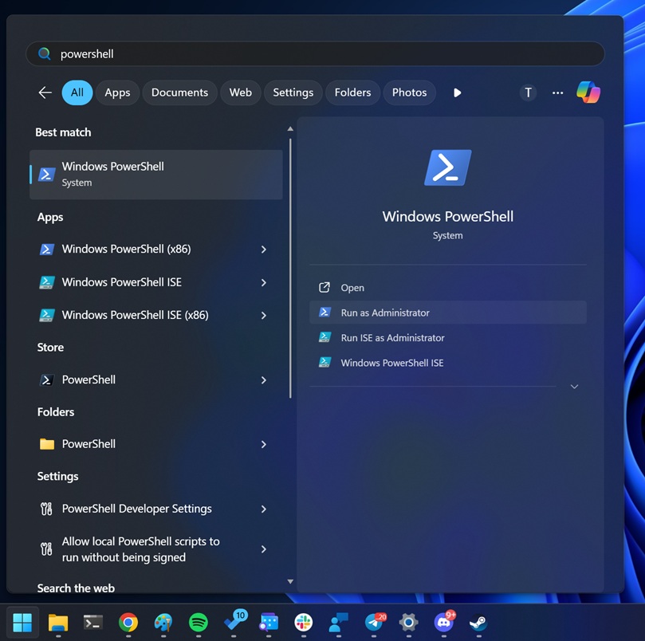Switch to the Apps filter tab
This screenshot has height=641, width=645.
click(117, 92)
